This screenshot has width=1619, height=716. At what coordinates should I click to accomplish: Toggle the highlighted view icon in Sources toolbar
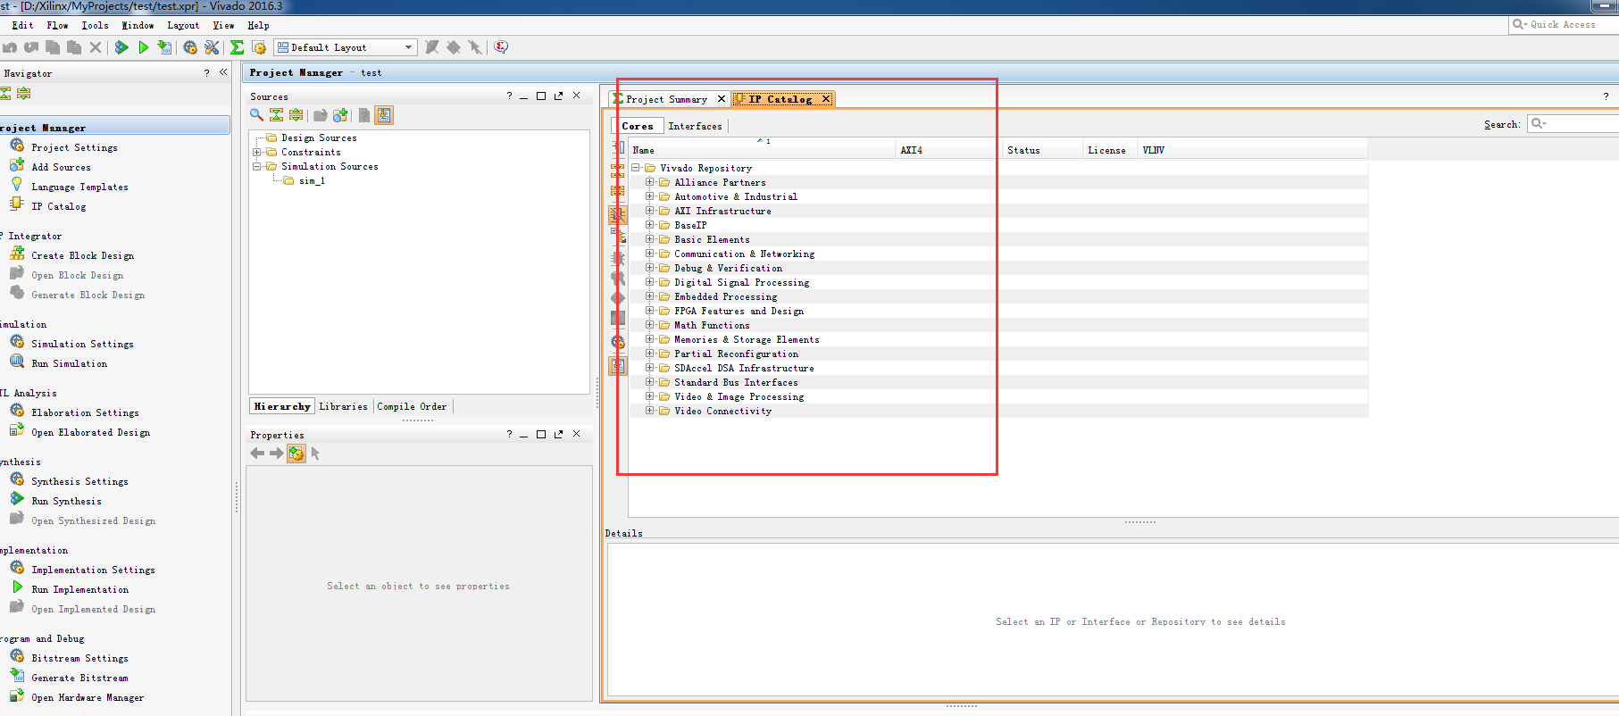point(384,114)
